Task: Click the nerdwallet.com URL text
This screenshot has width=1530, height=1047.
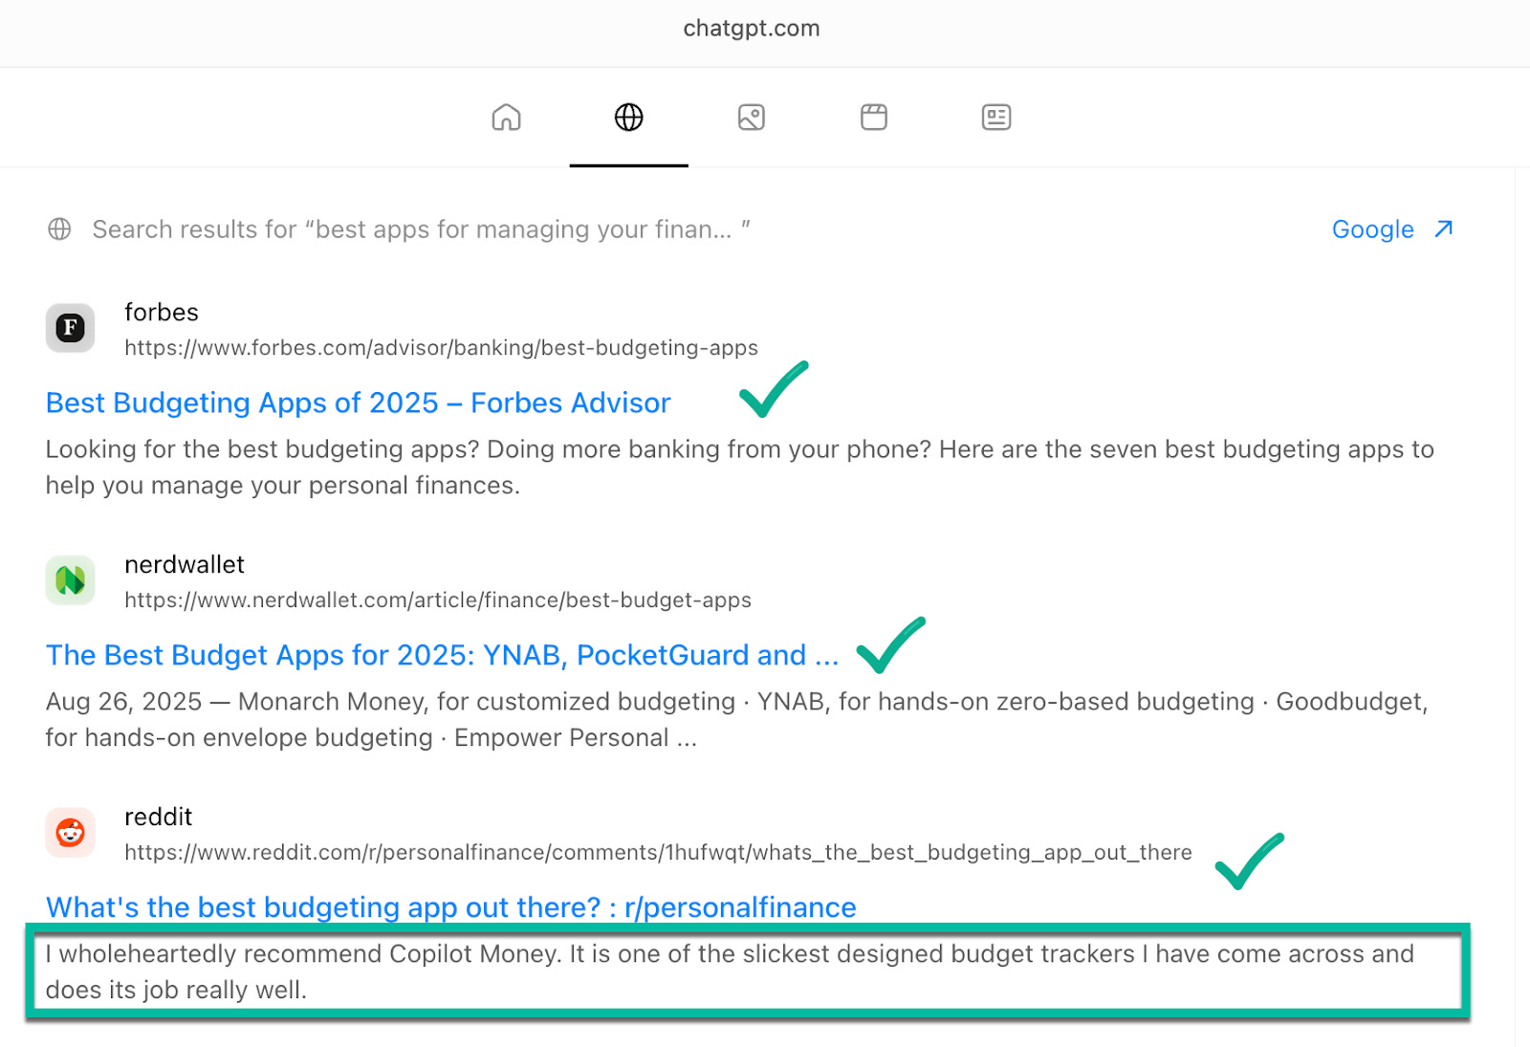Action: [438, 600]
